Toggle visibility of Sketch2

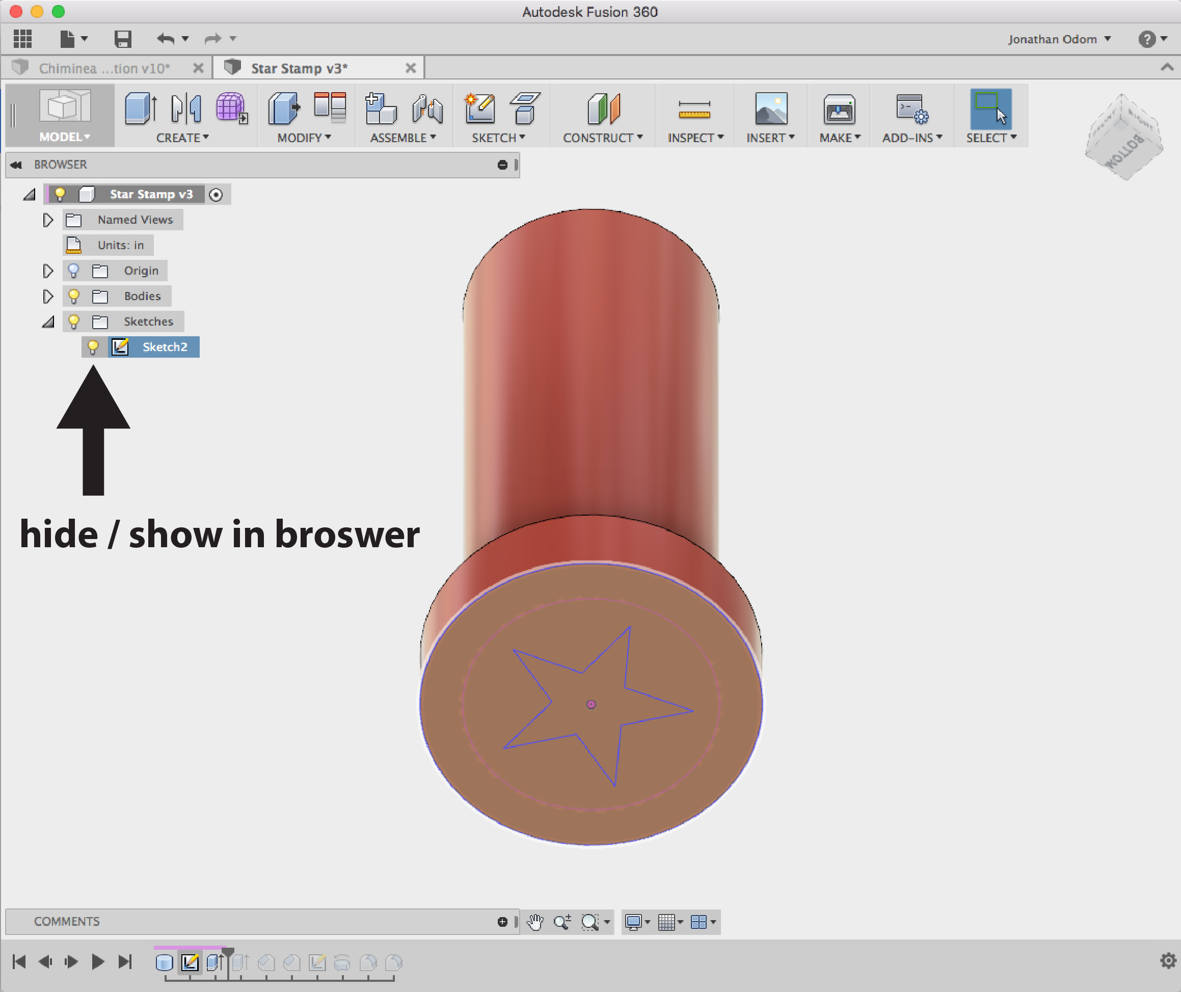(x=93, y=347)
